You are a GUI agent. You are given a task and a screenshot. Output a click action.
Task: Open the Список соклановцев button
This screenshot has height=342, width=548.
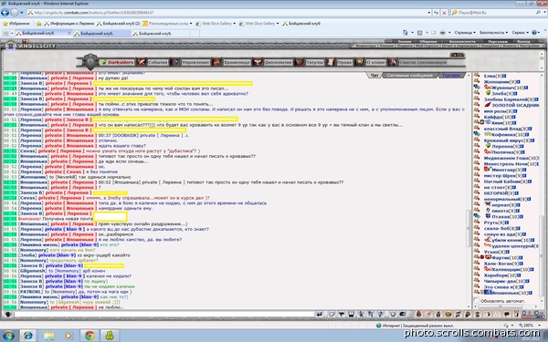pyautogui.click(x=423, y=62)
